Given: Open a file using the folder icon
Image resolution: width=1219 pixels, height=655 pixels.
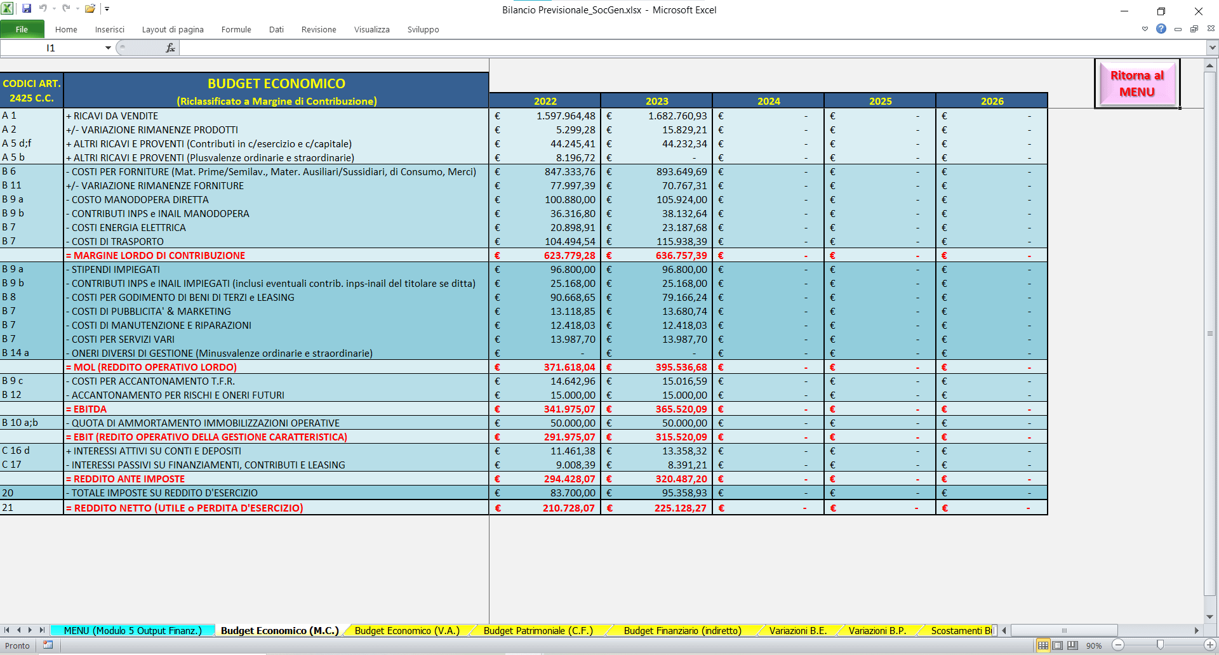Looking at the screenshot, I should click(90, 9).
